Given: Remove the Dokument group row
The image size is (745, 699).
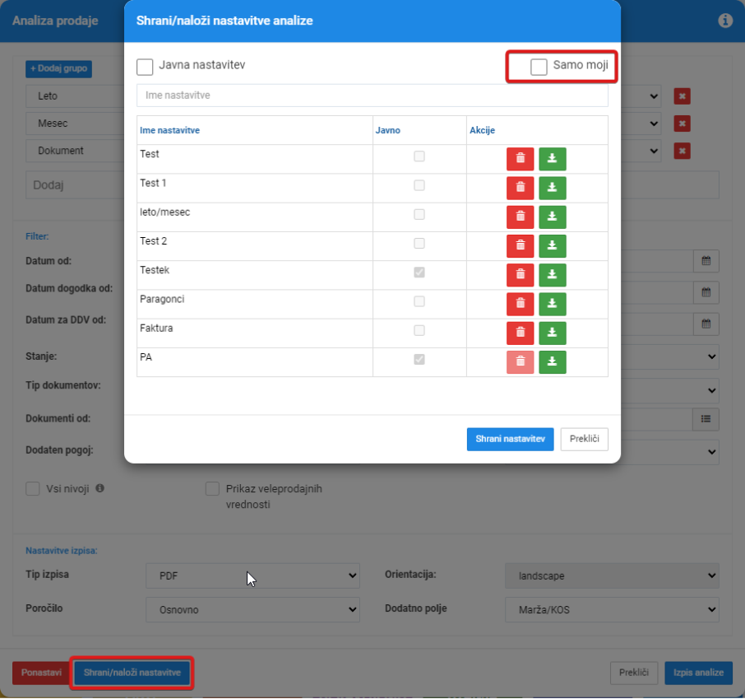Looking at the screenshot, I should [682, 151].
